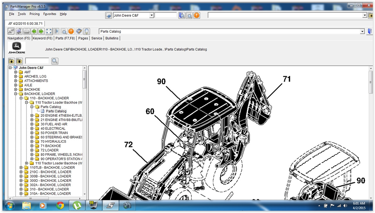Select the 72 LOADER folder
The height and width of the screenshot is (213, 375).
50,150
